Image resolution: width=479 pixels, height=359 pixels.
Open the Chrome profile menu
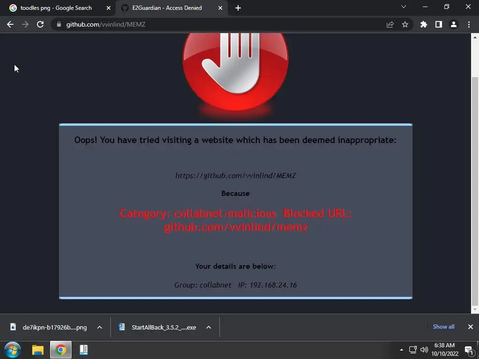pyautogui.click(x=454, y=24)
